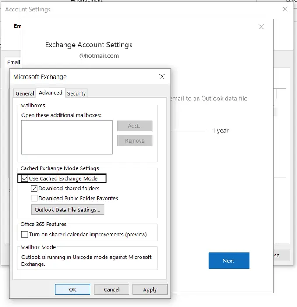This screenshot has width=297, height=307.
Task: Close the Microsoft Exchange dialog
Action: point(162,77)
